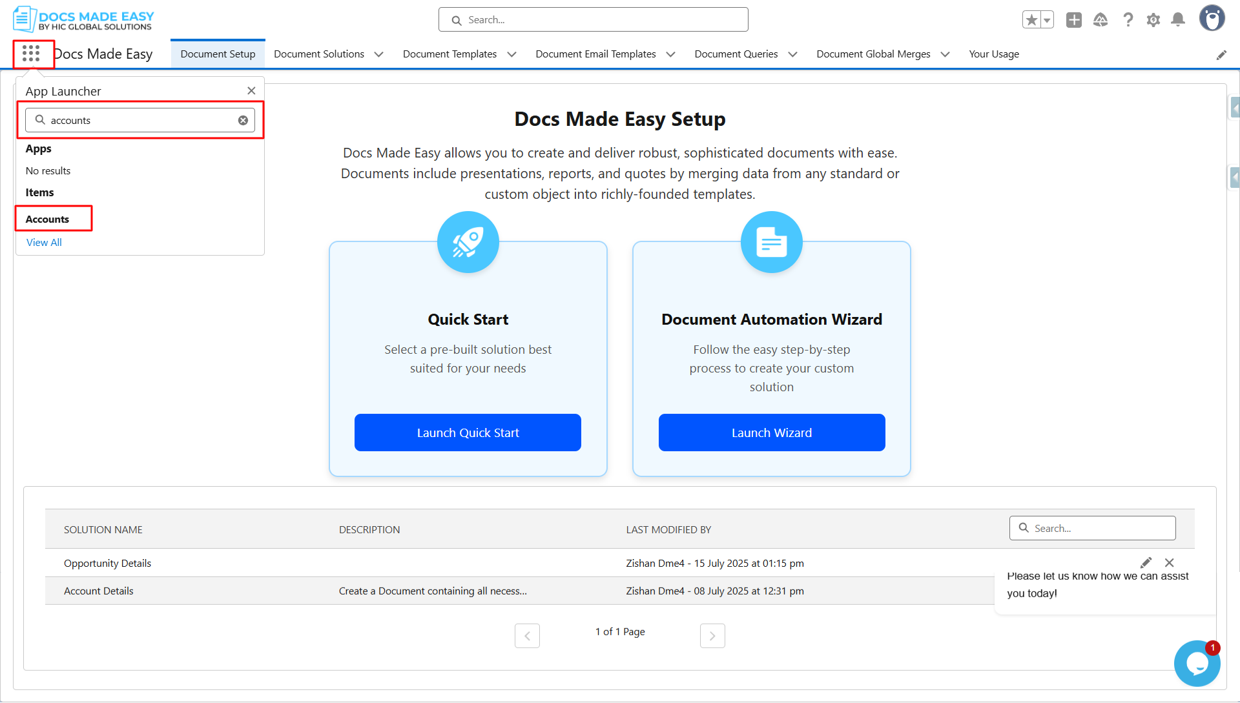
Task: Open the Document Solutions tab
Action: point(319,54)
